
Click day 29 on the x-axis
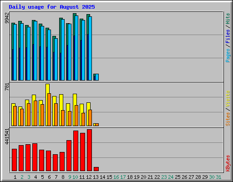point(205,177)
